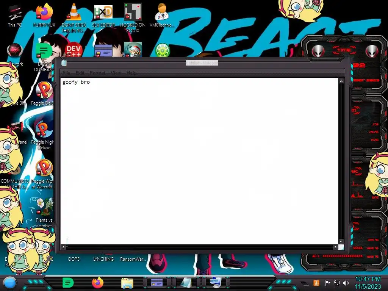Open the Start orb button
388x291 pixels.
tap(10, 283)
